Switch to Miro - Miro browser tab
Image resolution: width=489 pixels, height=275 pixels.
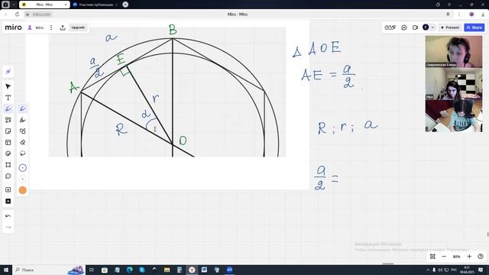click(x=44, y=5)
